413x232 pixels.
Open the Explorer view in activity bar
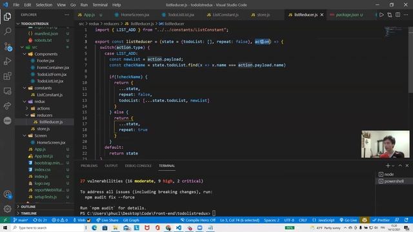tap(7, 17)
